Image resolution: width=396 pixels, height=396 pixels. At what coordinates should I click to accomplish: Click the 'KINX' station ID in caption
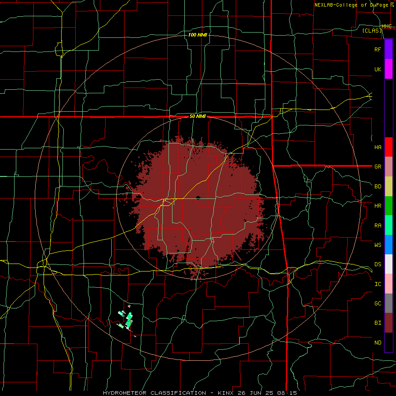(x=226, y=393)
